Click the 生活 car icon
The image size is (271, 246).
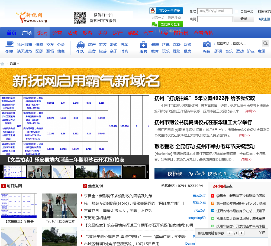[x=80, y=45]
